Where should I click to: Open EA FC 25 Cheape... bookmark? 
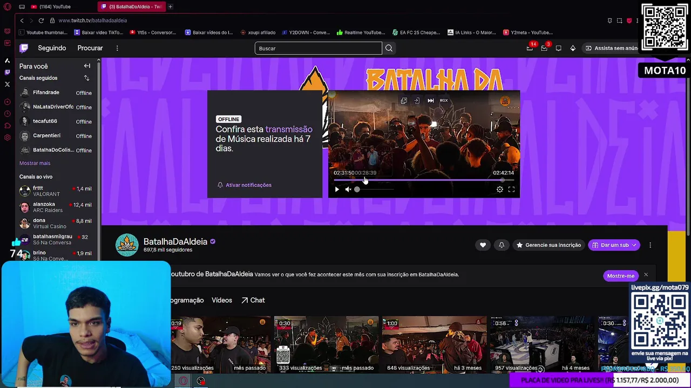tap(416, 32)
